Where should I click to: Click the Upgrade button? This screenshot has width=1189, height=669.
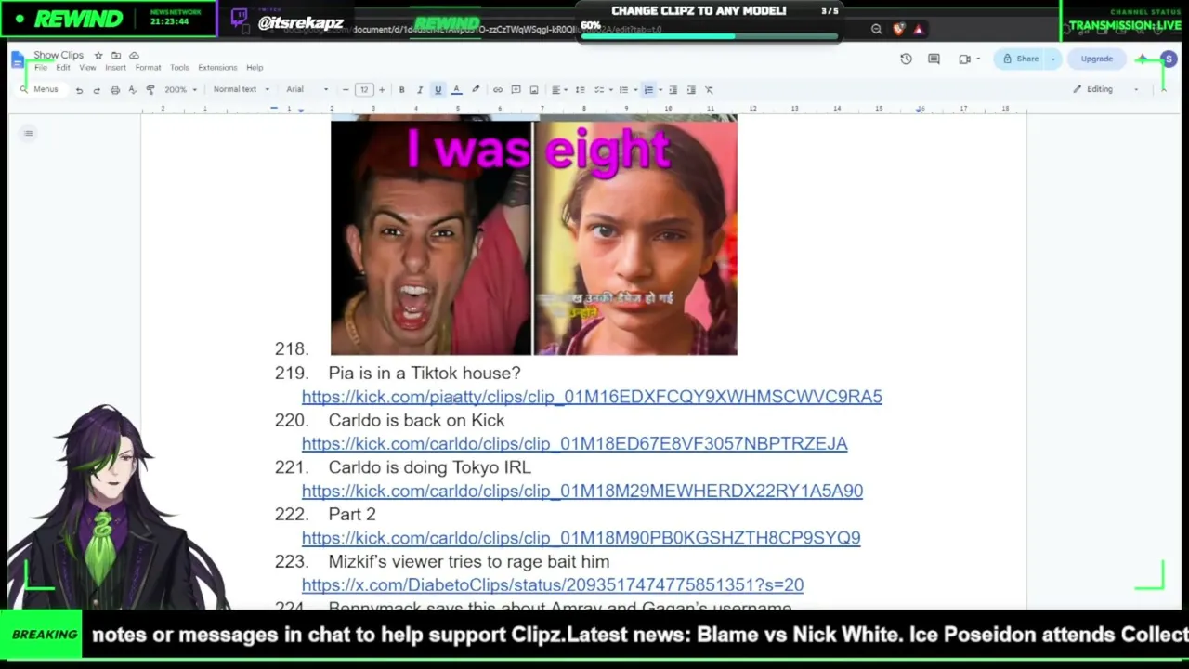1096,59
